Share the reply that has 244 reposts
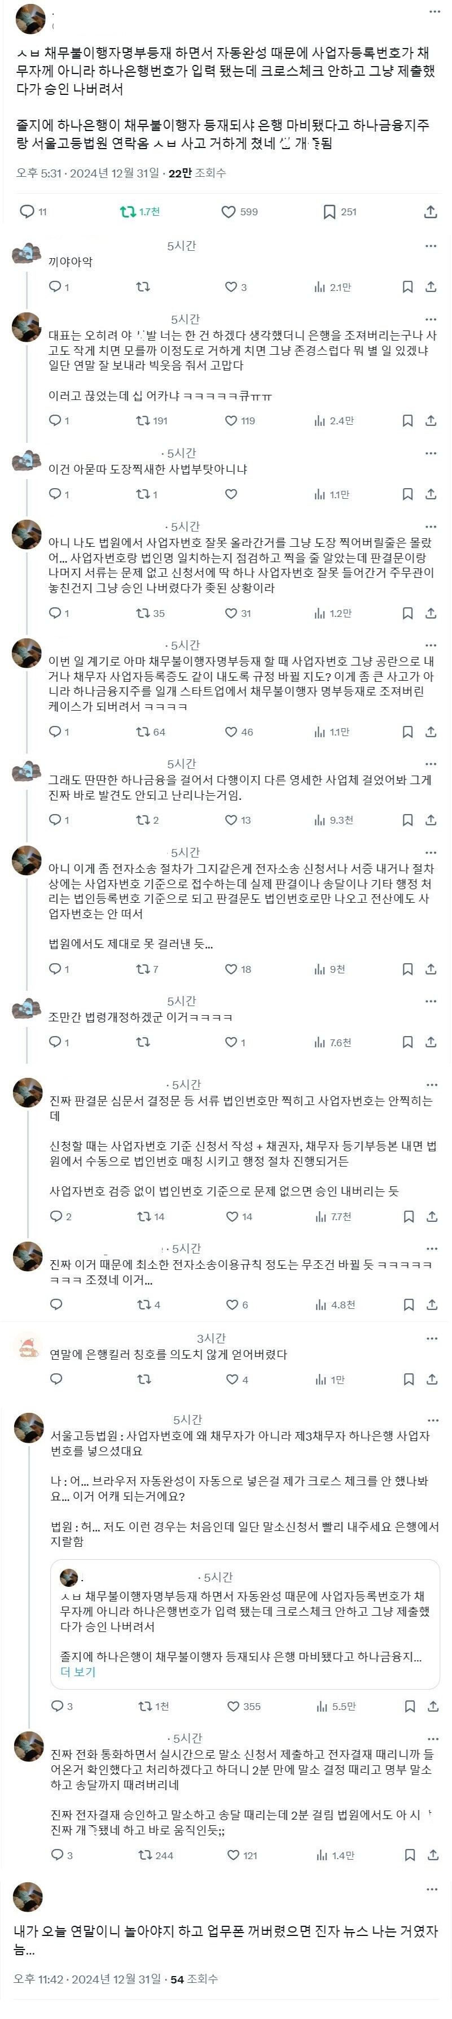 tap(432, 1855)
